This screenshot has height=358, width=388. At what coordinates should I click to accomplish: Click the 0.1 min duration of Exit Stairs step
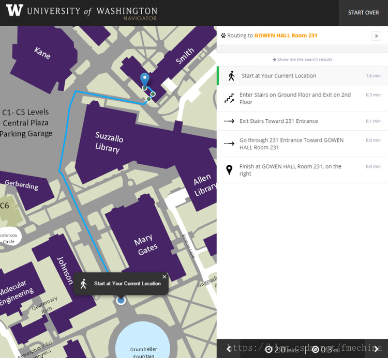pos(373,121)
